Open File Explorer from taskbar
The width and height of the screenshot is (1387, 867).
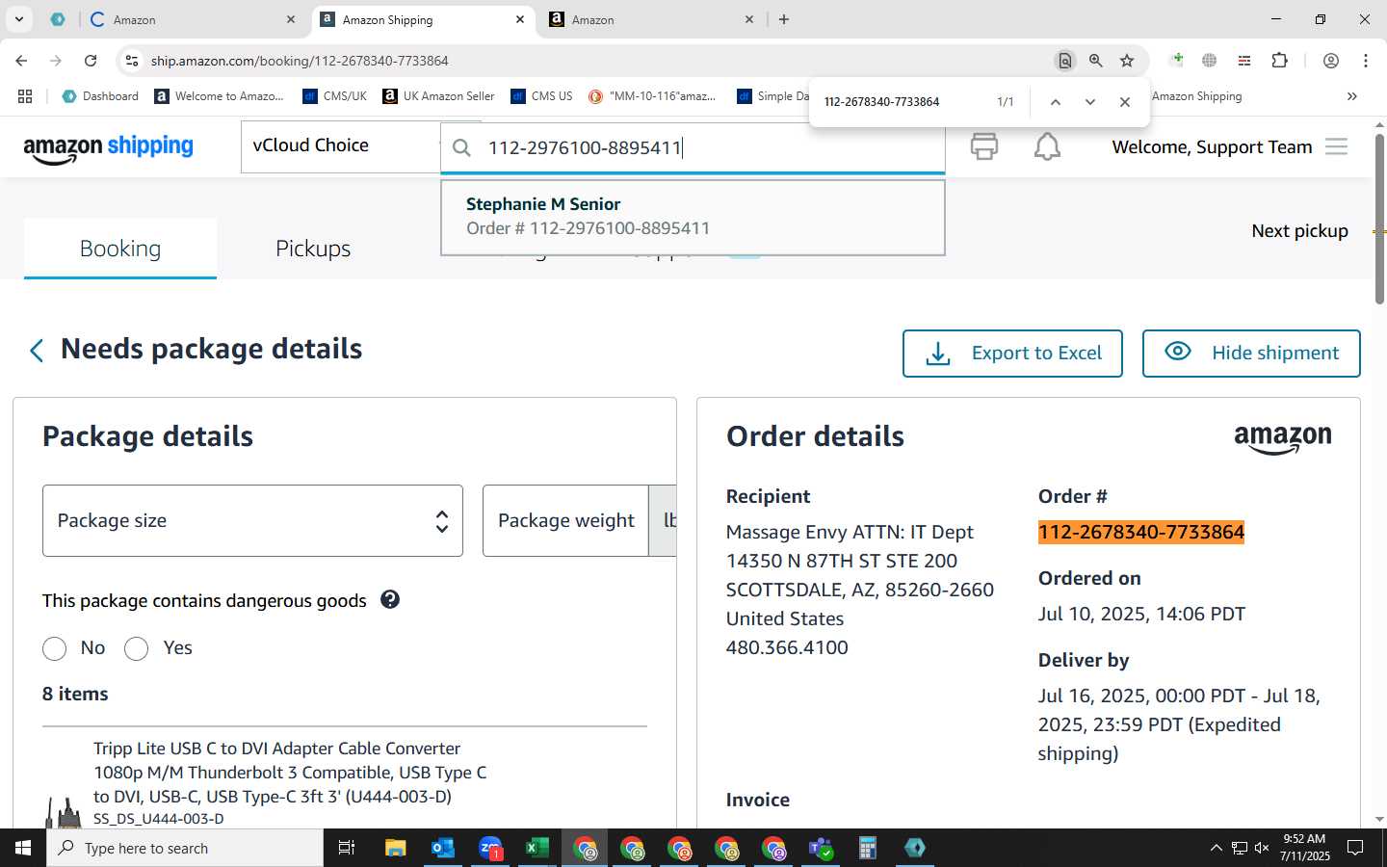(x=396, y=848)
